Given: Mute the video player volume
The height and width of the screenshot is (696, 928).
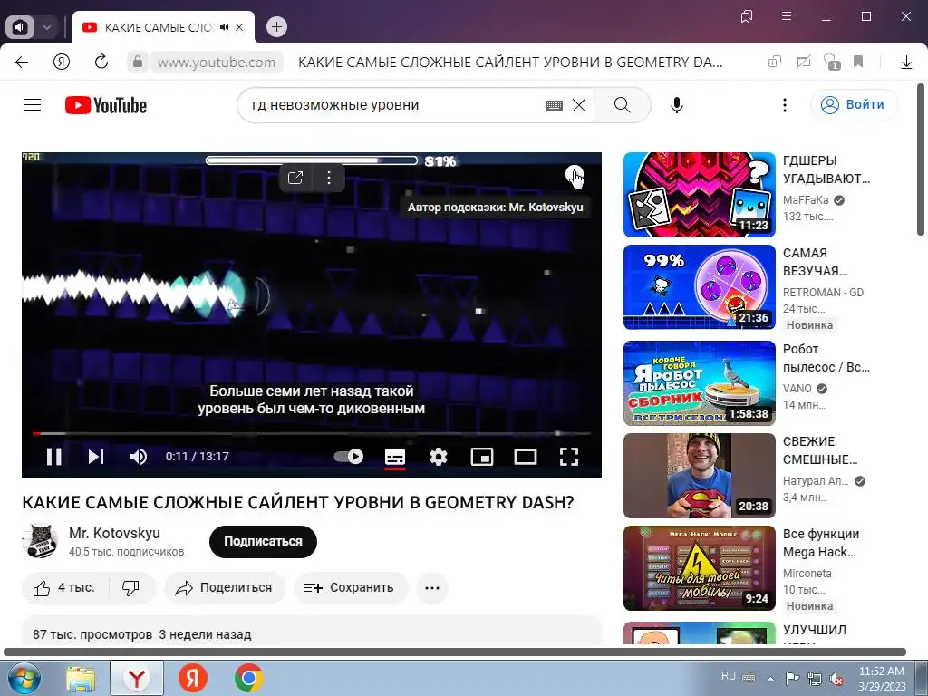Looking at the screenshot, I should pyautogui.click(x=139, y=457).
